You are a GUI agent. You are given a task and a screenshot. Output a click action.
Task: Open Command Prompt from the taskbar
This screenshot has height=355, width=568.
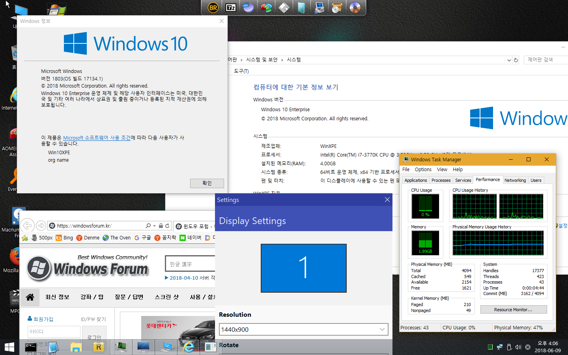pos(31,347)
